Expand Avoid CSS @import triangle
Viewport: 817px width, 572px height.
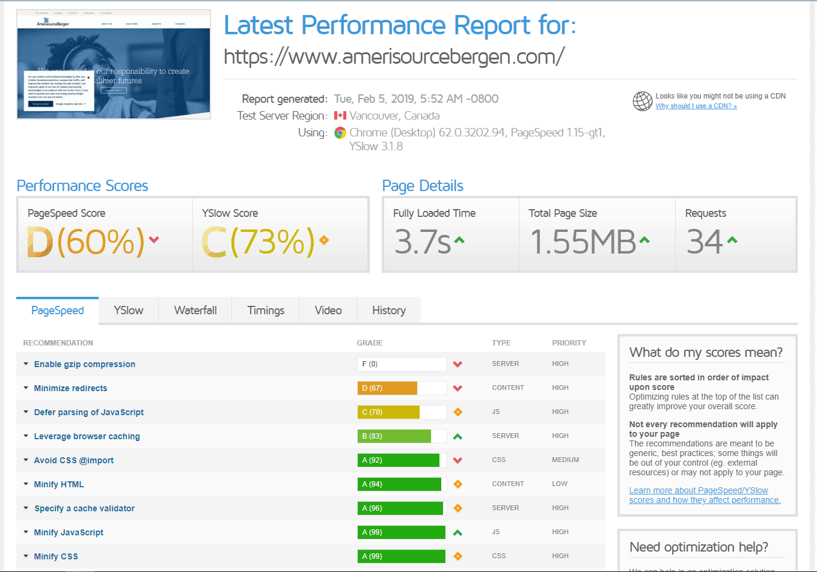click(26, 460)
